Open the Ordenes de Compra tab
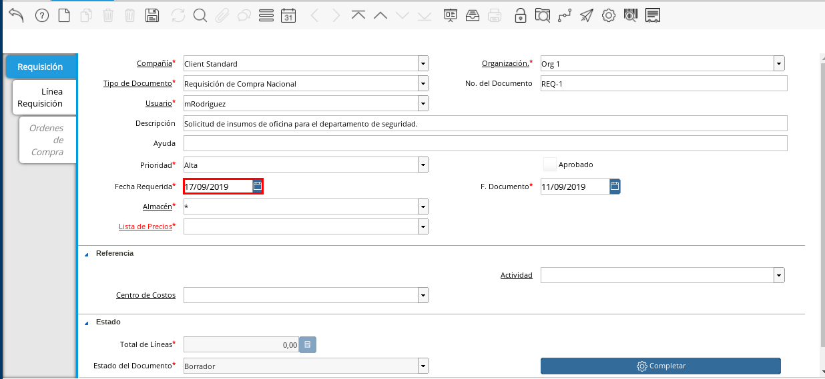Viewport: 825px width, 379px height. pos(47,140)
